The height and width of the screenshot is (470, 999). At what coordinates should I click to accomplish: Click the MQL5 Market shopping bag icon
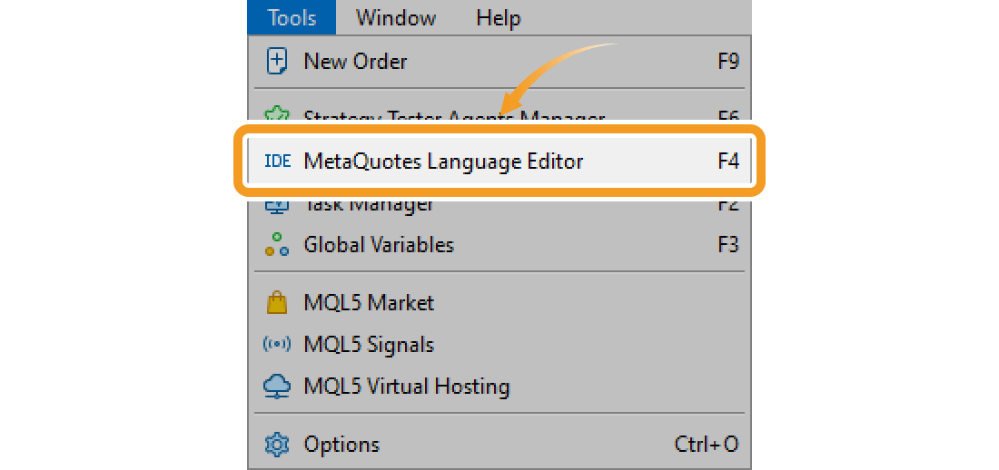[x=276, y=302]
